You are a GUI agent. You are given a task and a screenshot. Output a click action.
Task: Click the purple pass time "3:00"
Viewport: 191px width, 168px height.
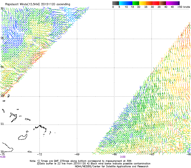coord(123,157)
